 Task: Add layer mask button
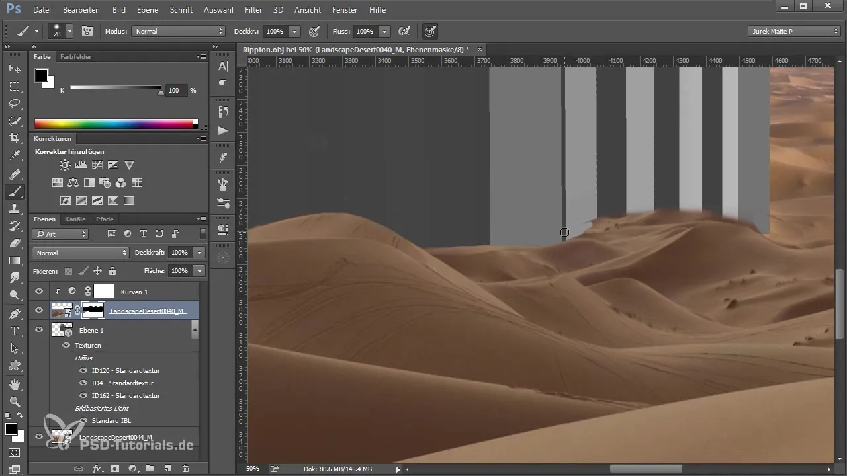(114, 469)
